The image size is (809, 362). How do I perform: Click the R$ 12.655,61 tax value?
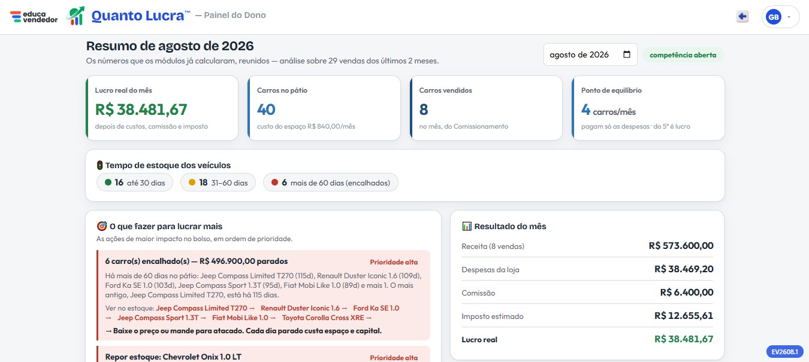tap(684, 316)
